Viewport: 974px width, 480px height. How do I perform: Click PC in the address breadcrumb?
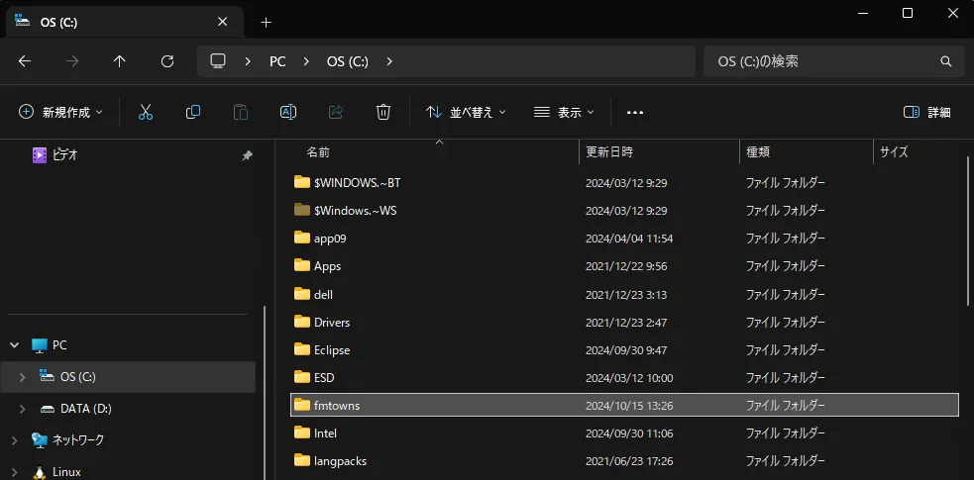pyautogui.click(x=277, y=61)
